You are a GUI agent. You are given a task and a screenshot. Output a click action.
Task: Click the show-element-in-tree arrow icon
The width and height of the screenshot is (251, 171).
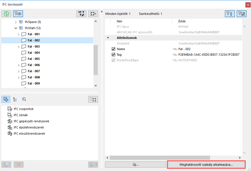(x=93, y=14)
